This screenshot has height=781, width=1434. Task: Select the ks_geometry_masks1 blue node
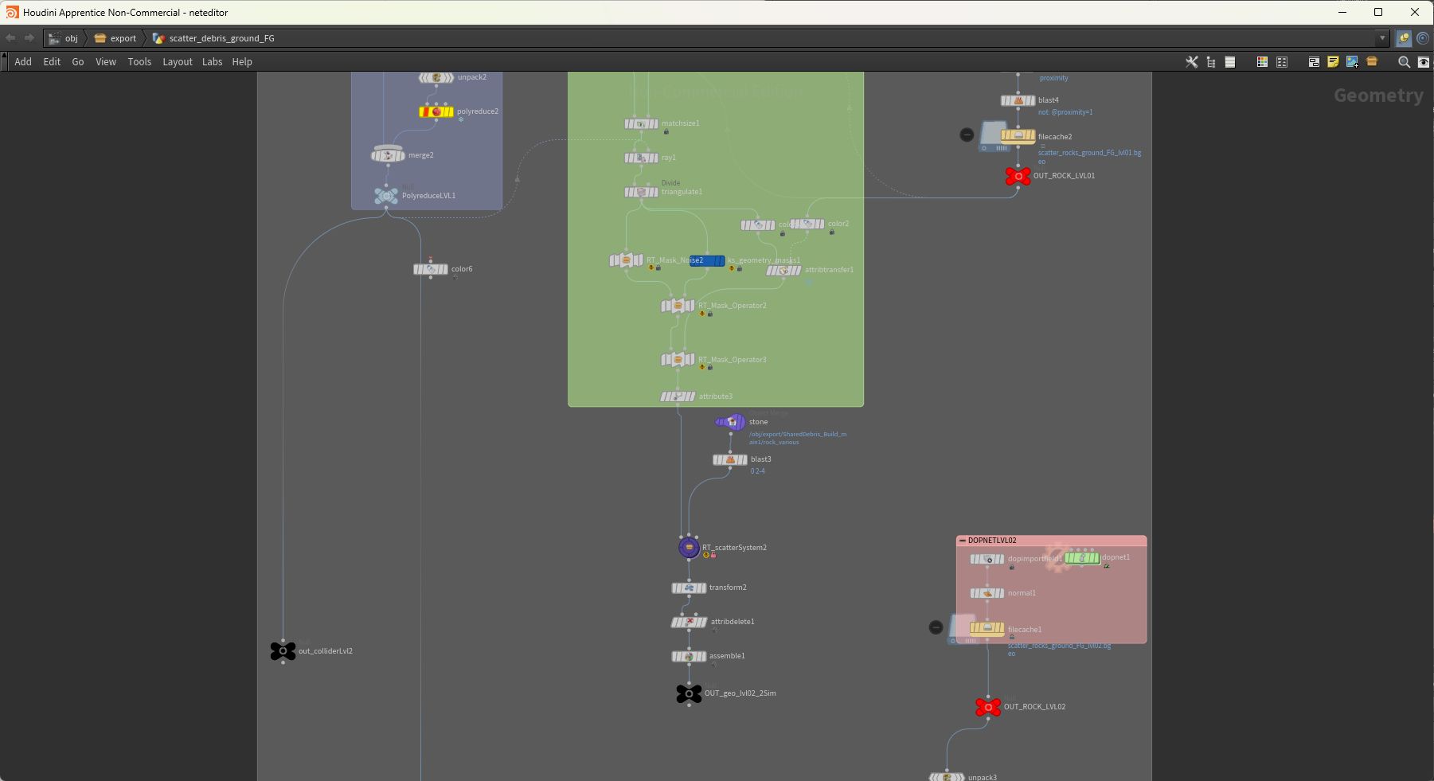pyautogui.click(x=707, y=260)
